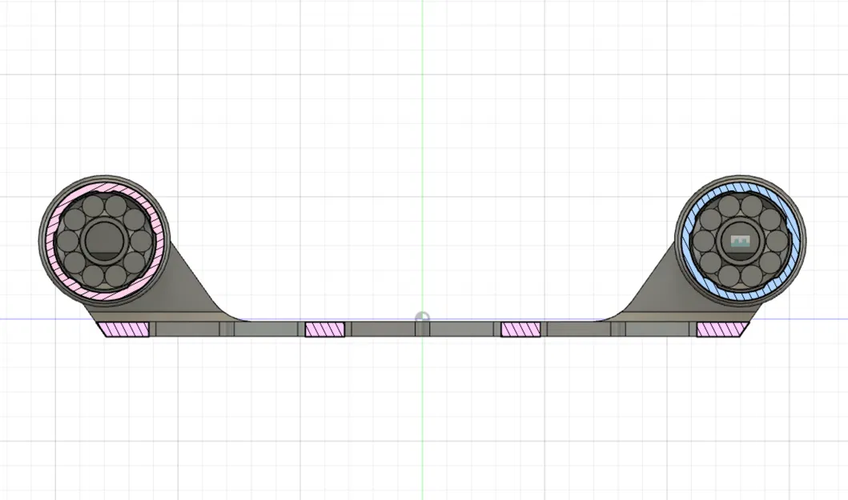The image size is (848, 500).
Task: Click the rightmost pink hatched foot pad
Action: click(721, 328)
